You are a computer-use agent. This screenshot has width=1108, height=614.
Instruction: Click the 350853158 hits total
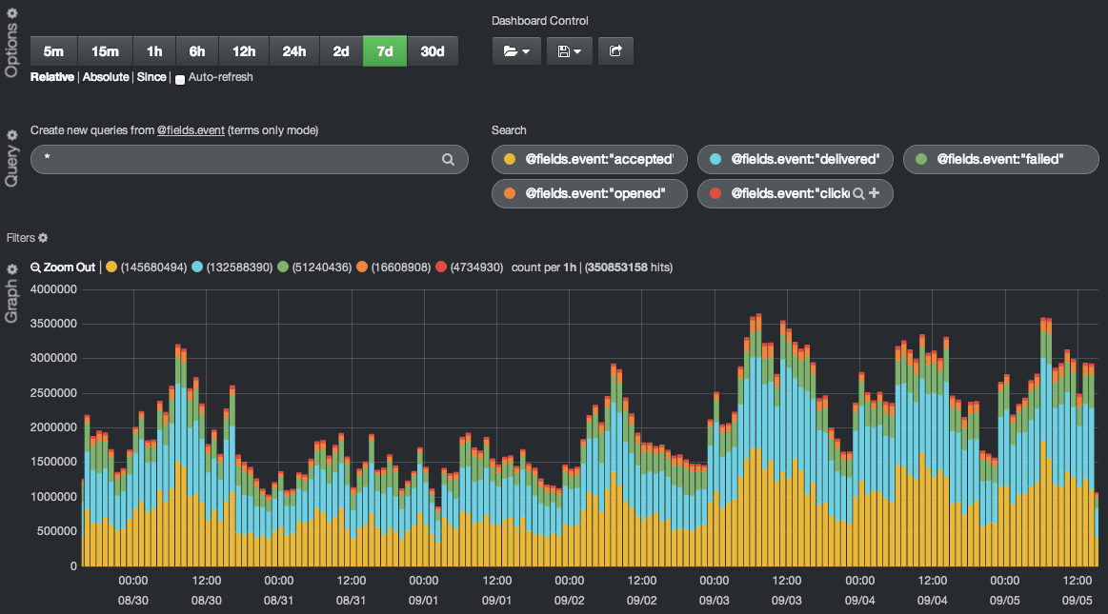coord(629,267)
